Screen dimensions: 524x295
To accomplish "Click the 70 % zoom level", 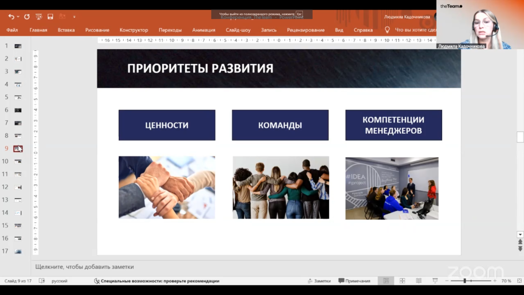I will click(x=506, y=281).
